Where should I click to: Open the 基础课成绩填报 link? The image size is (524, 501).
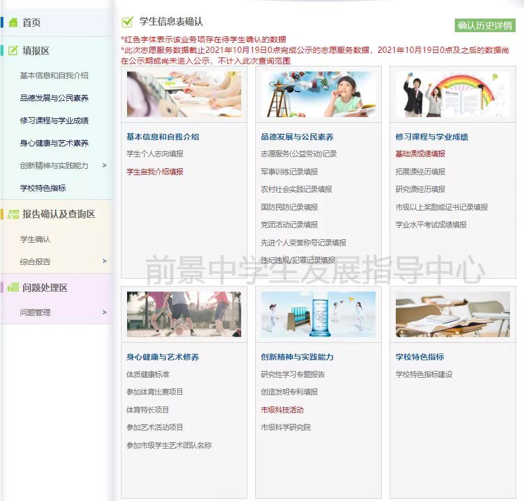click(x=421, y=154)
